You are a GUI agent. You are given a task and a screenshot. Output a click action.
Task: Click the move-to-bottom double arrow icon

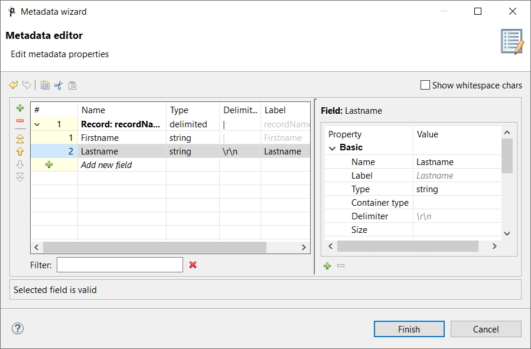point(20,177)
